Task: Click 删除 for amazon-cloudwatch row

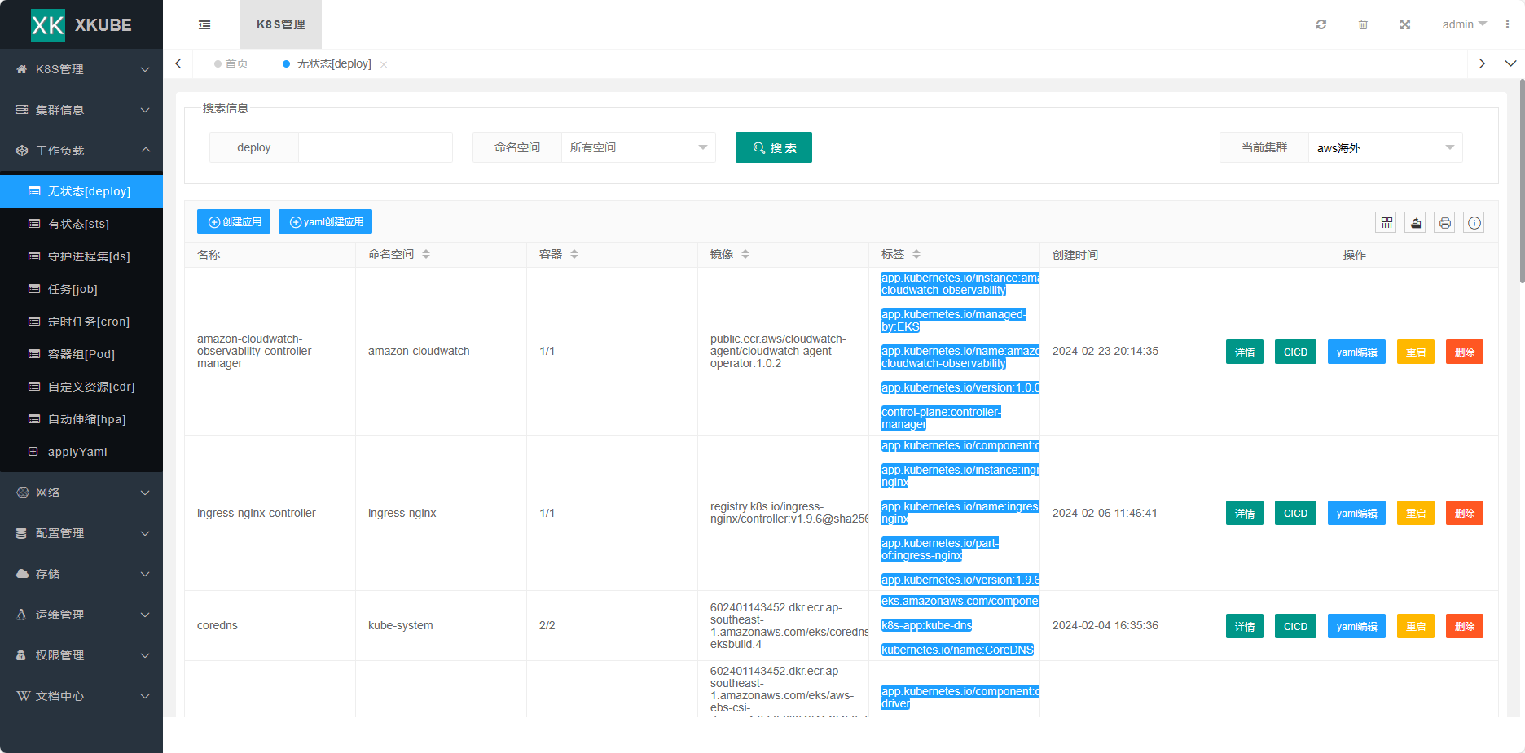Action: point(1465,352)
